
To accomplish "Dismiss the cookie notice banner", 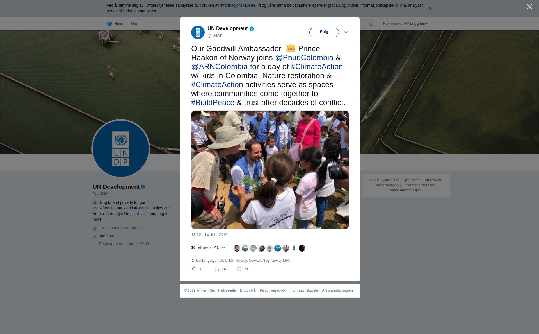I will (430, 8).
